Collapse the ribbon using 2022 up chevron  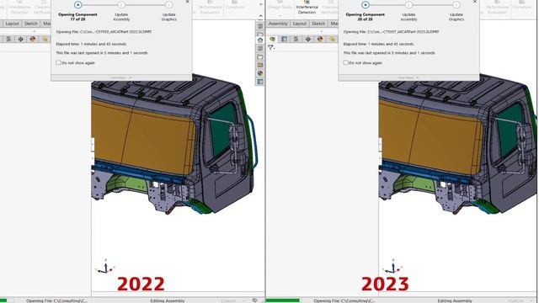pyautogui.click(x=260, y=16)
